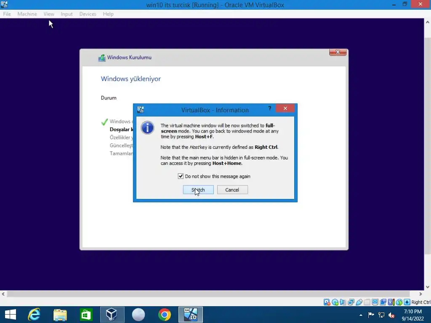Open the Windows Start button
Screen dimensions: 431x323
(11, 315)
